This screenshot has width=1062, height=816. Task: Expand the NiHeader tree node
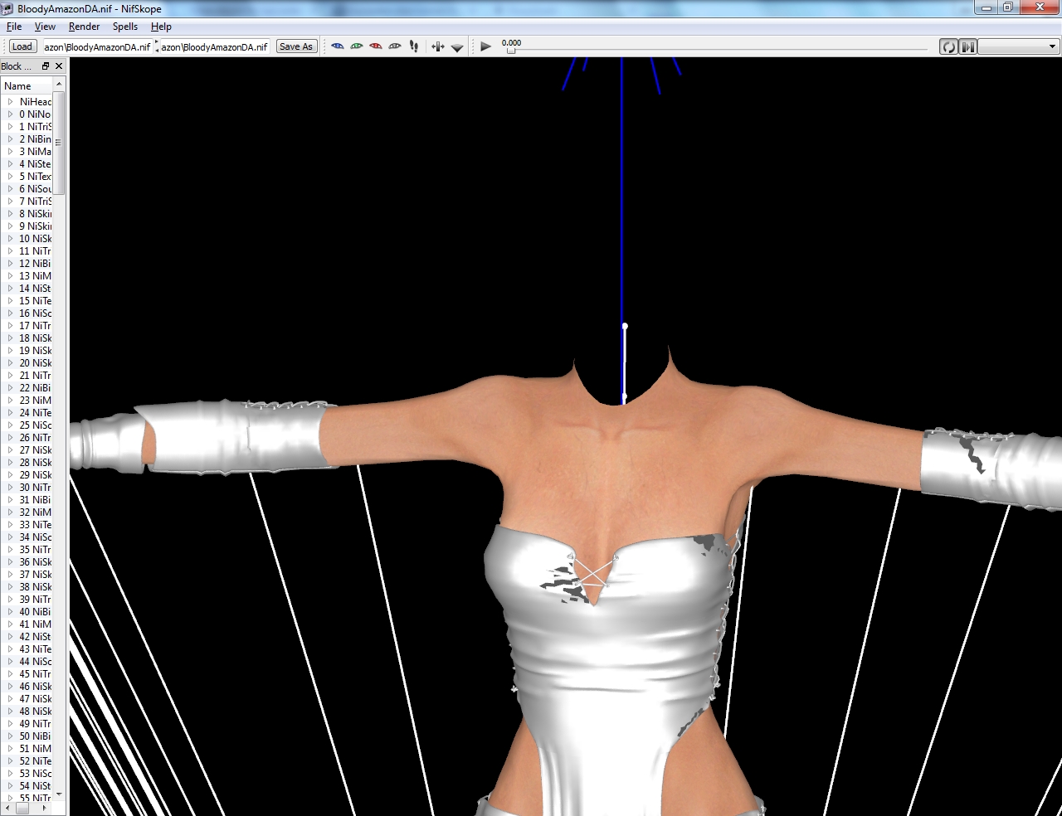[11, 102]
